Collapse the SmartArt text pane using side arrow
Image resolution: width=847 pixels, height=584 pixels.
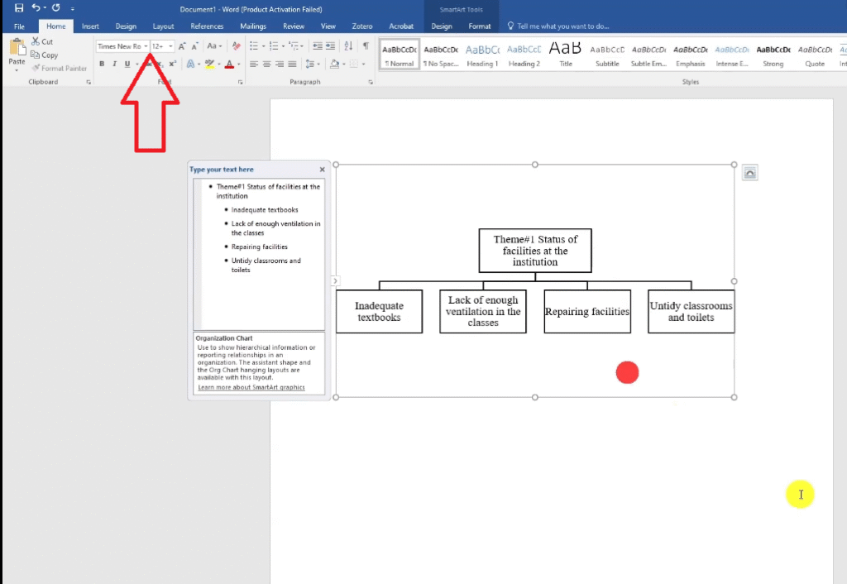[x=335, y=281]
